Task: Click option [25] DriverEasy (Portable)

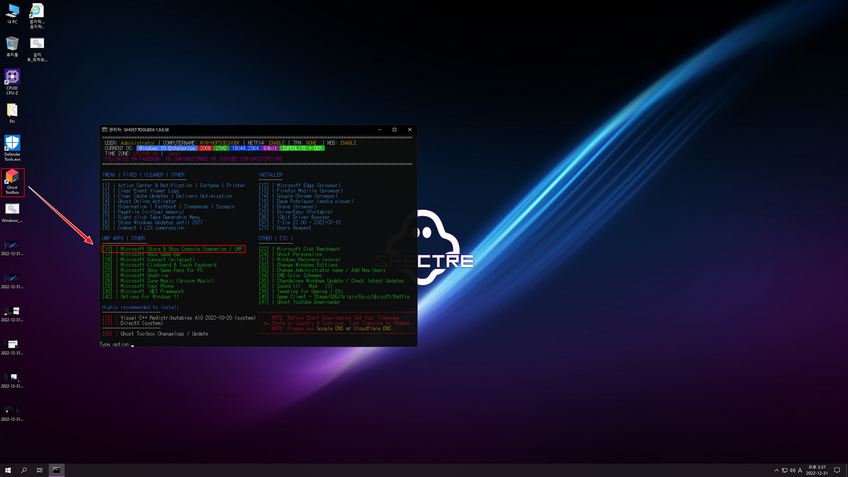Action: pos(296,212)
